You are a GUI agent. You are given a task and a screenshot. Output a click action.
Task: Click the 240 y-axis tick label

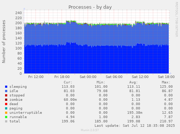[x=18, y=13]
